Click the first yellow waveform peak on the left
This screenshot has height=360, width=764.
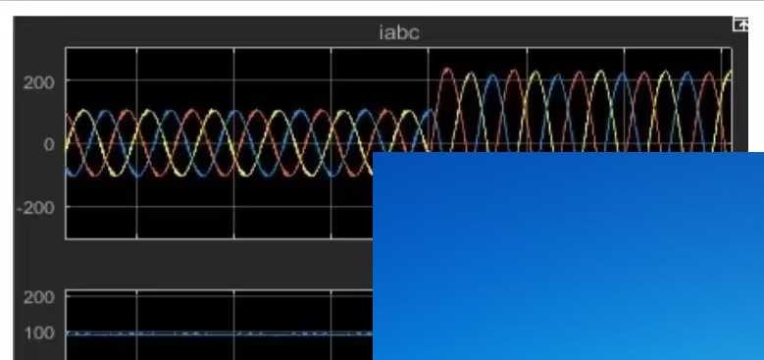pyautogui.click(x=83, y=112)
